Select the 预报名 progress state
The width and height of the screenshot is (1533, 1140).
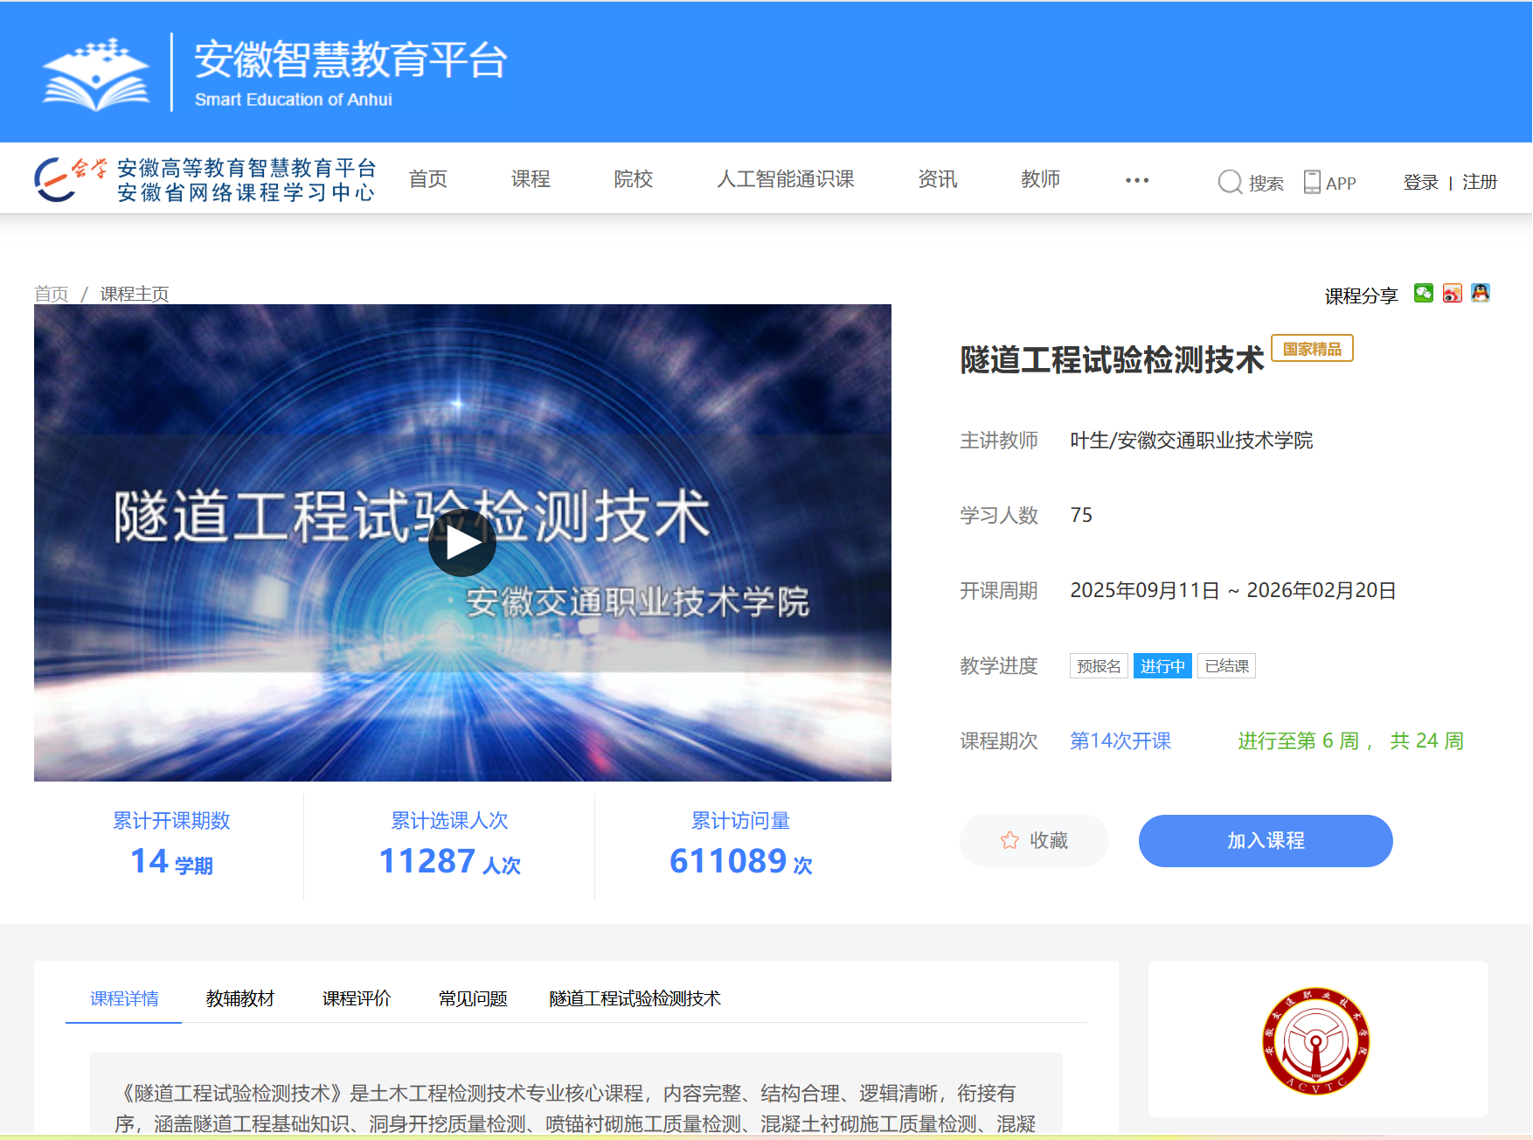pos(1099,665)
